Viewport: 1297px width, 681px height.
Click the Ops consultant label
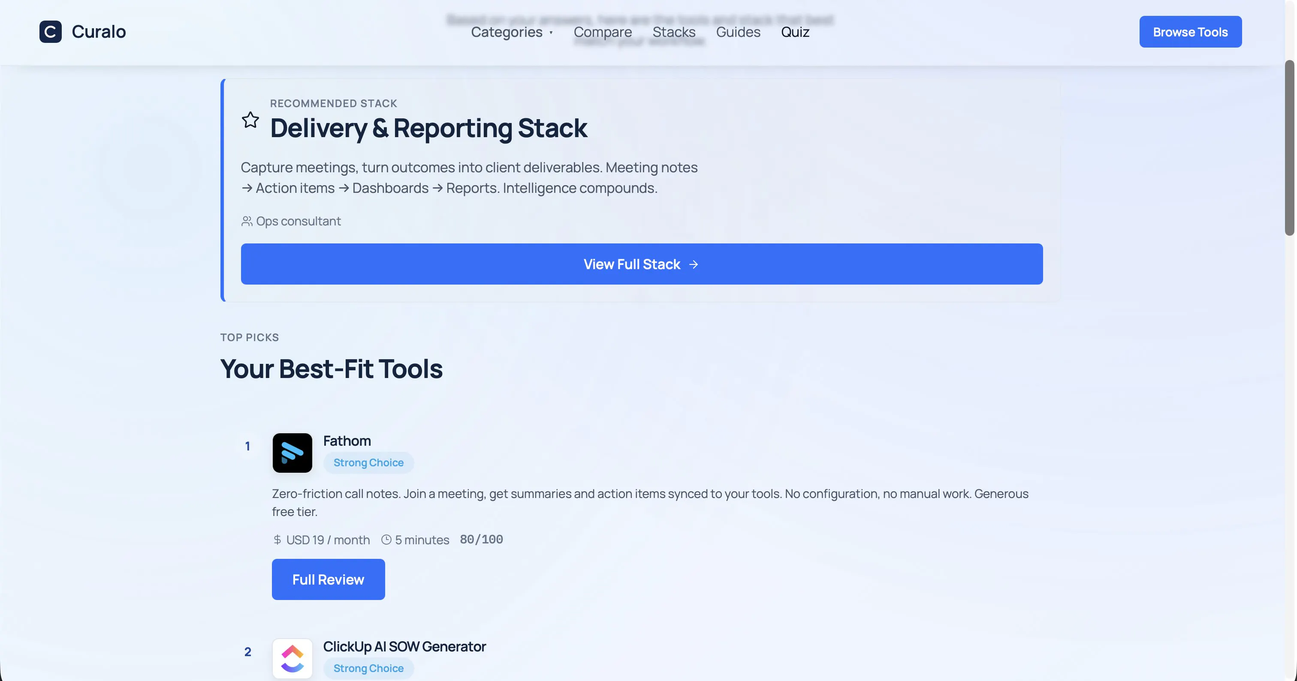(x=298, y=221)
